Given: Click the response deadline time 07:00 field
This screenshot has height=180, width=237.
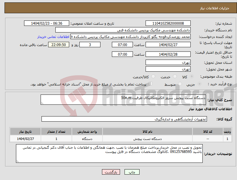Looking at the screenshot, I should click(122, 45).
